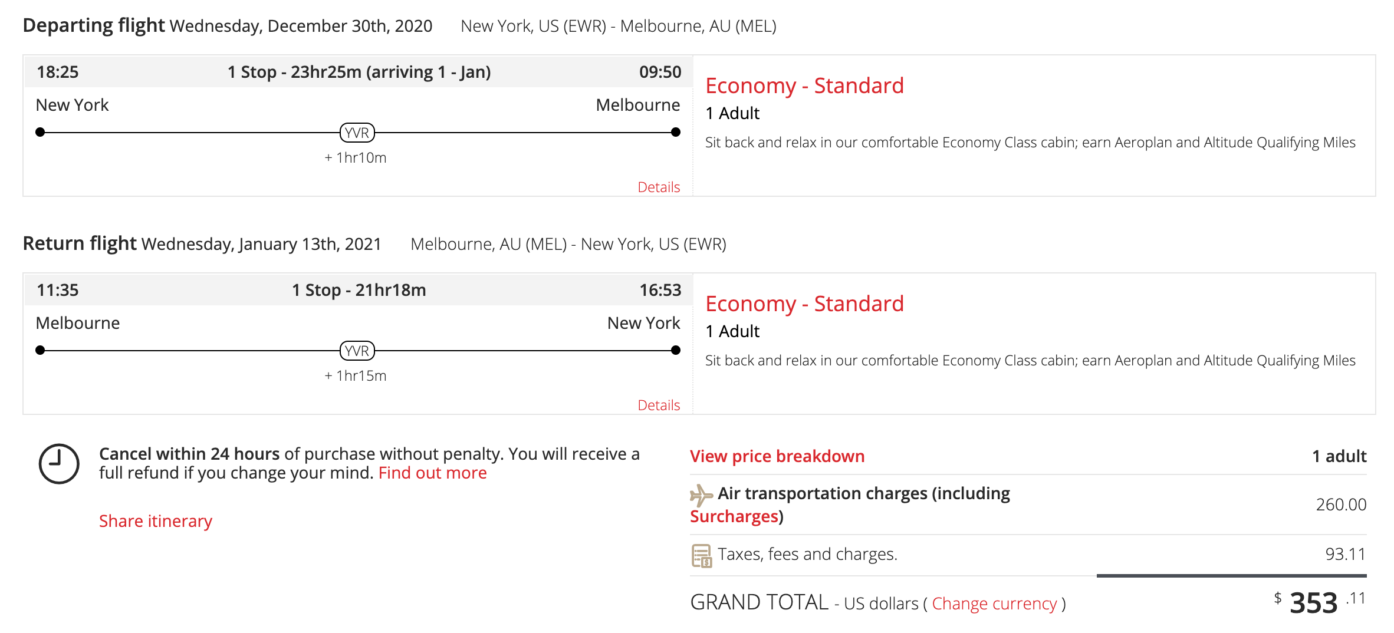Open Details for the departing flight
Screen dimensions: 1394x633
click(659, 187)
